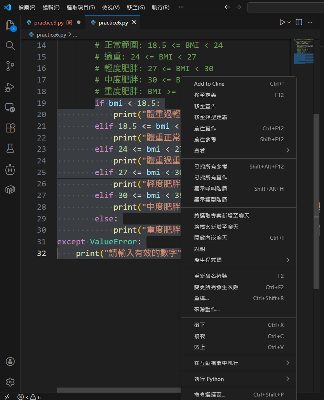Click the Accounts icon above settings
Screen dimensions: 324x400
pyautogui.click(x=10, y=361)
